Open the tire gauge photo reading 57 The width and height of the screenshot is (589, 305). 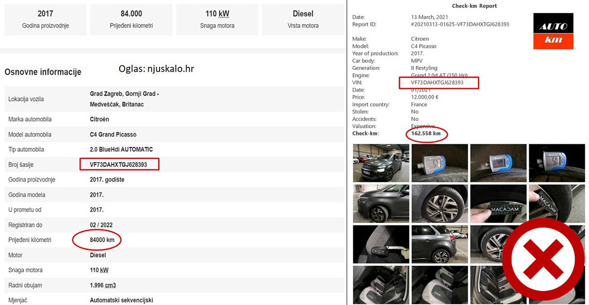pos(439,163)
